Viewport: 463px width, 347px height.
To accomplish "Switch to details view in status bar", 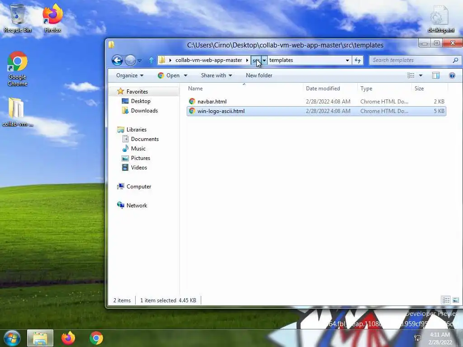I will pos(446,300).
